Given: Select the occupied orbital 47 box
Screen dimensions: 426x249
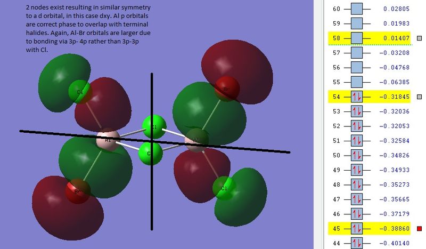Looking at the screenshot, I should [356, 199].
